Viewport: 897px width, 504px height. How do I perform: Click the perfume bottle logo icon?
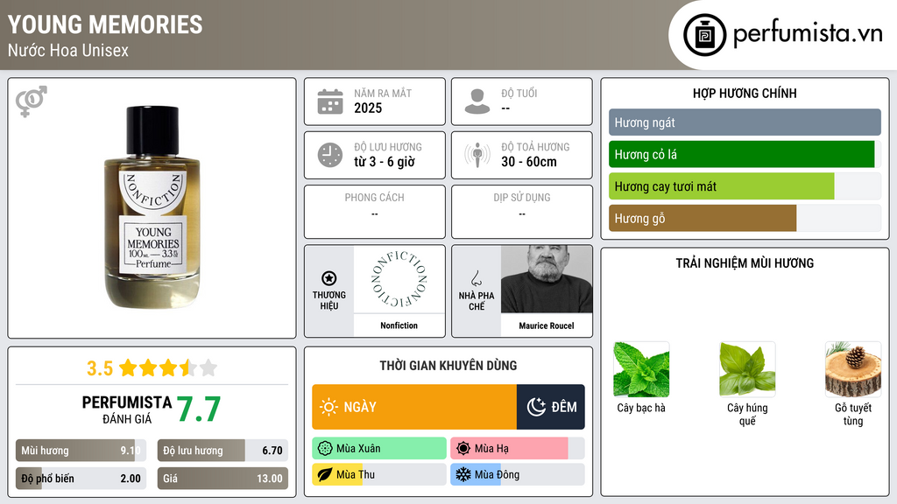click(705, 35)
